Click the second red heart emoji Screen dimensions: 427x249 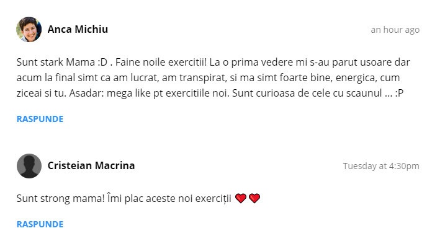coord(254,198)
